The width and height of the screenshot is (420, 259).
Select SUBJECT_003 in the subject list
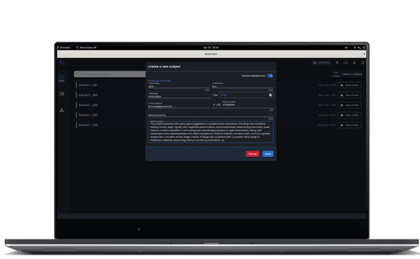[x=88, y=105]
